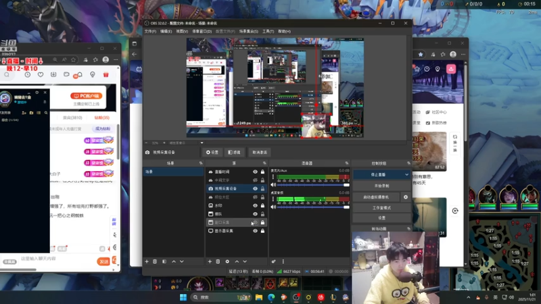Viewport: 541px width, 304px height.
Task: Open Windows Start menu
Action: [183, 297]
